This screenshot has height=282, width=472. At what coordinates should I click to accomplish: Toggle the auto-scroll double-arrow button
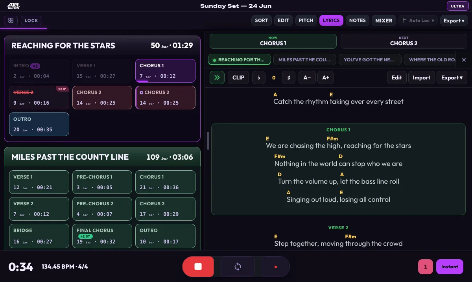pyautogui.click(x=217, y=77)
